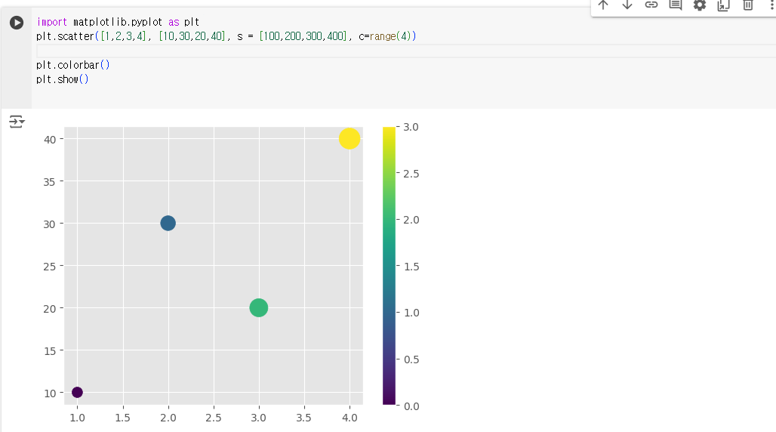776x432 pixels.
Task: Click the green scatter point at x=3.0
Action: click(259, 307)
